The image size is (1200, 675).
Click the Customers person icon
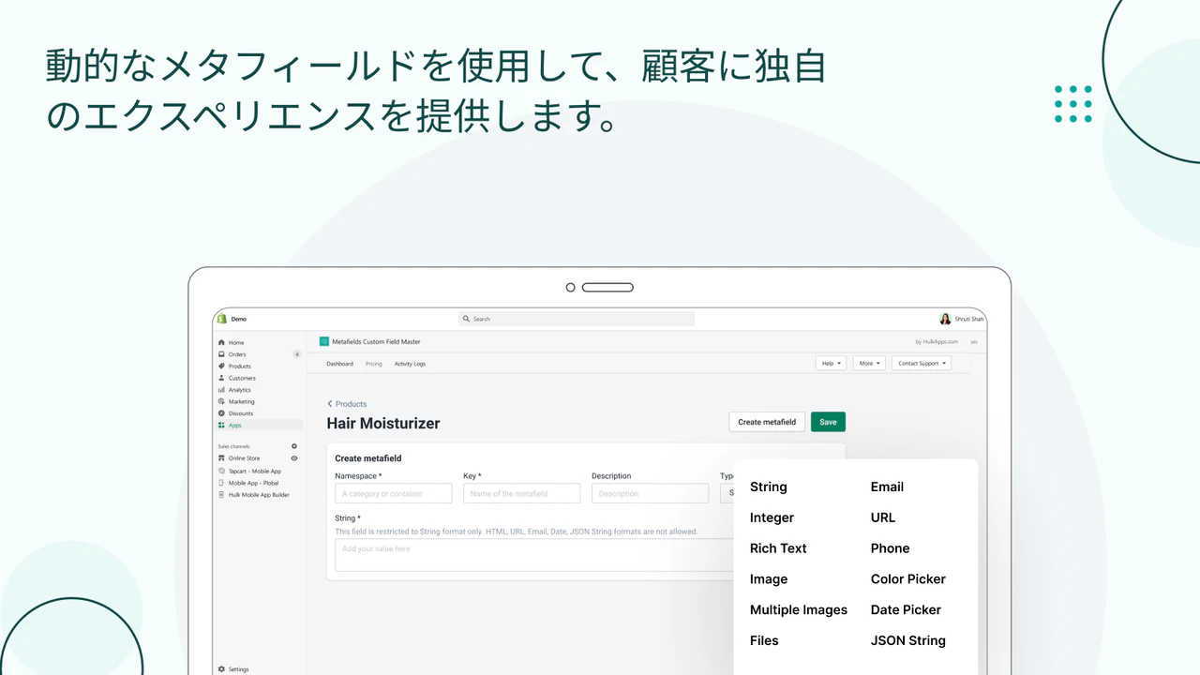pyautogui.click(x=221, y=378)
